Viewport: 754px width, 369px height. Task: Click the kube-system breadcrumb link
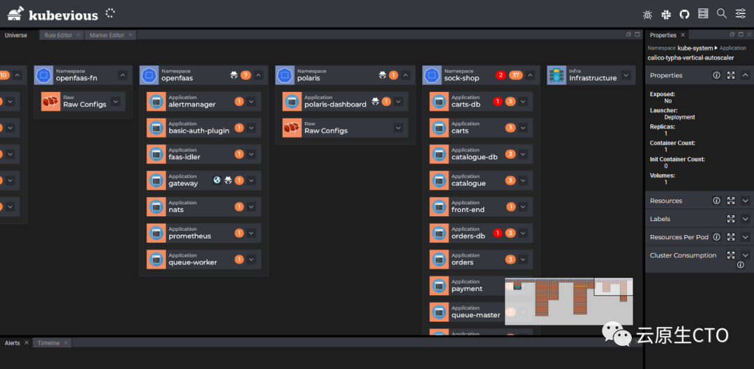tap(695, 48)
